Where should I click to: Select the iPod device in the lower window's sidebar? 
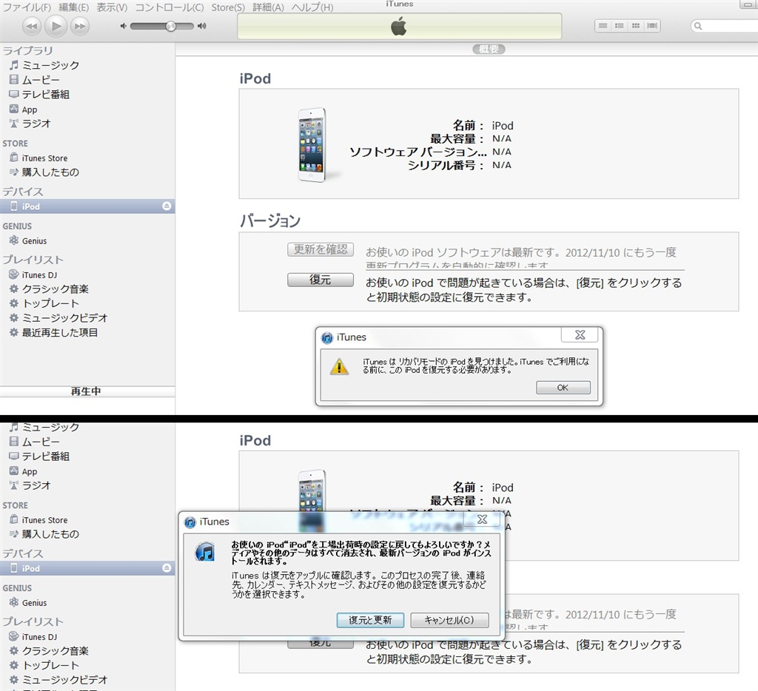[x=87, y=568]
